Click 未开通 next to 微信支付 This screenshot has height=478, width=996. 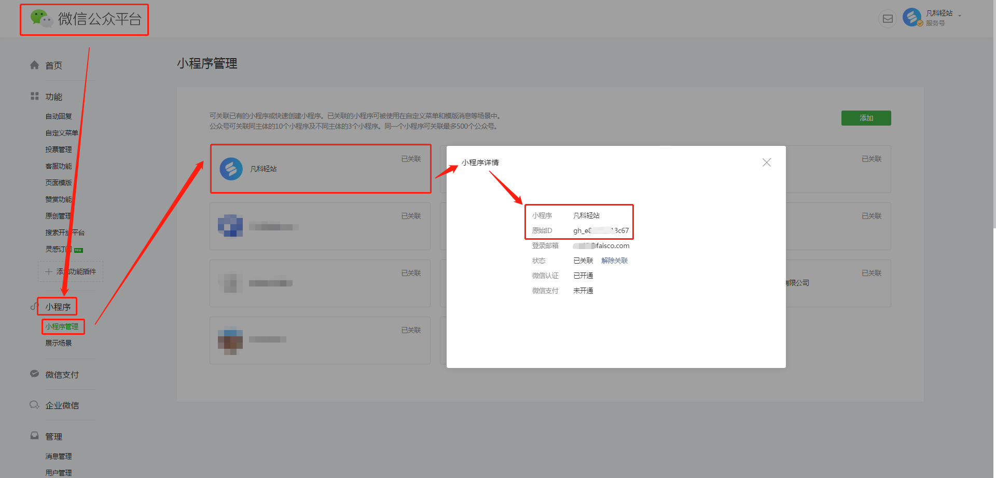click(583, 291)
